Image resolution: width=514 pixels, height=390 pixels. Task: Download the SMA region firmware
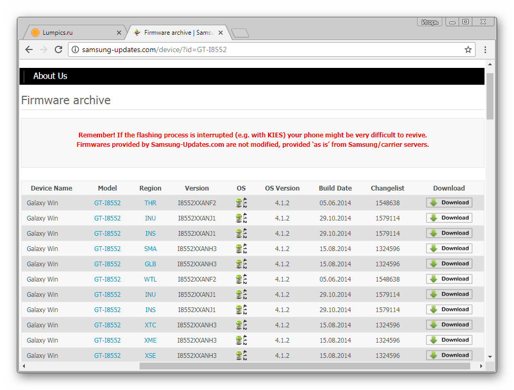[x=449, y=248]
